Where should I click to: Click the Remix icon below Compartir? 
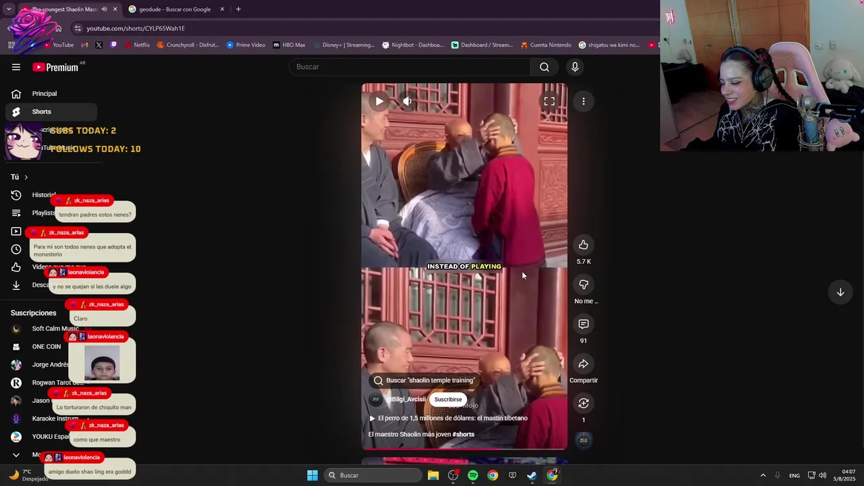click(583, 404)
